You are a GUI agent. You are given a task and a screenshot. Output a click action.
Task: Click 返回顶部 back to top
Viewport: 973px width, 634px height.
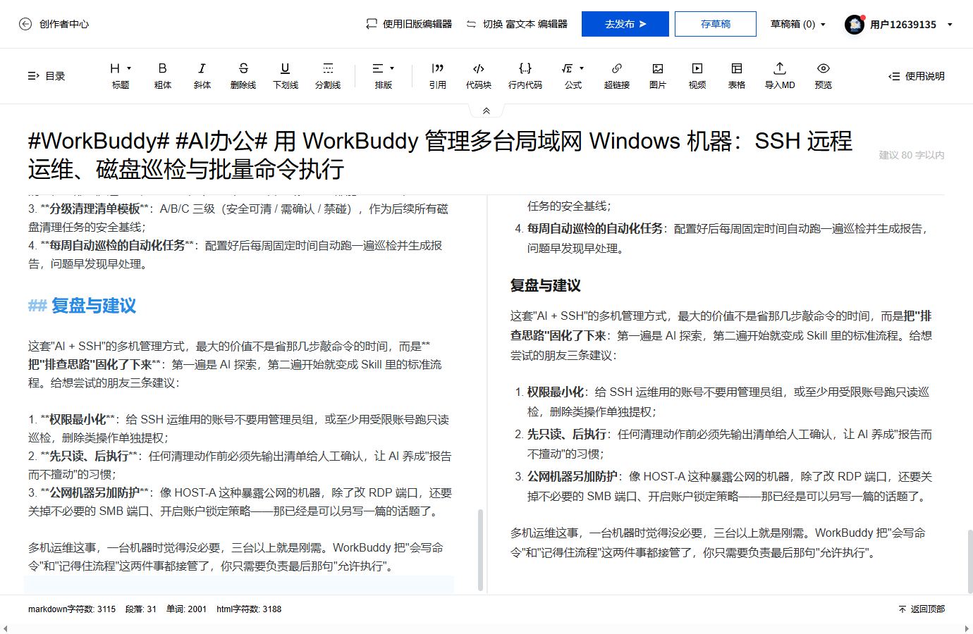click(922, 609)
